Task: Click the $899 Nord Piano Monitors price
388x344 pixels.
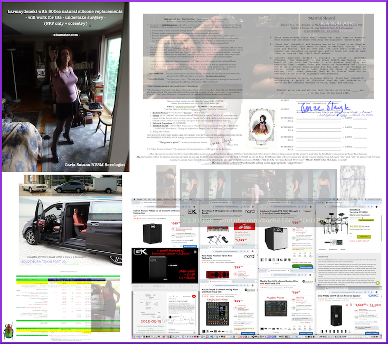Action: (x=239, y=267)
